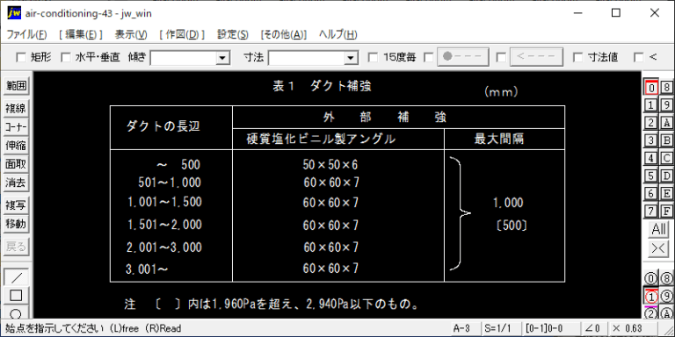Image resolution: width=675 pixels, height=337 pixels.
Task: Click layer button 2
Action: (651, 123)
